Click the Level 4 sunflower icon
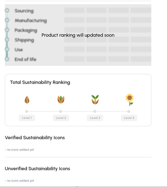The height and width of the screenshot is (187, 167). pos(129,100)
